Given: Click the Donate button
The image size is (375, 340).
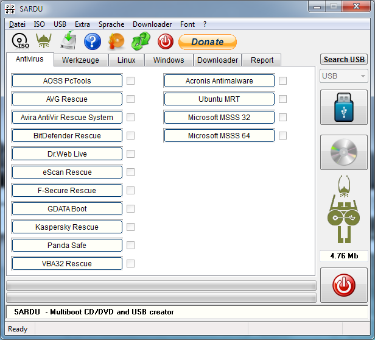Looking at the screenshot, I should click(208, 42).
